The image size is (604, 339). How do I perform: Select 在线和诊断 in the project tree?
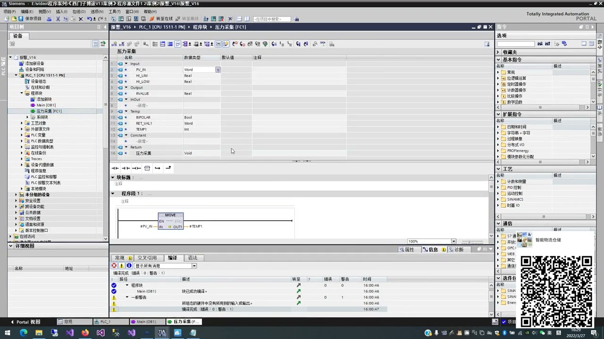pyautogui.click(x=40, y=87)
